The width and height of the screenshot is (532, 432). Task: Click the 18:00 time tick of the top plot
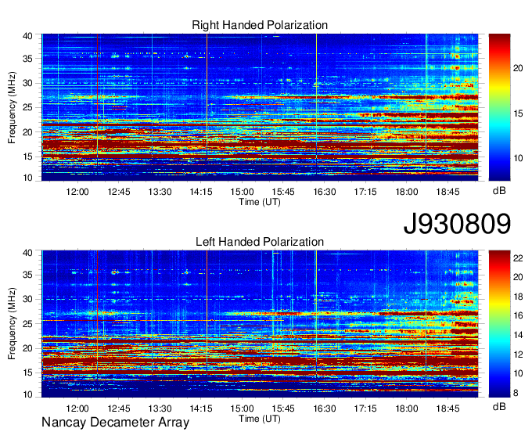pos(407,192)
